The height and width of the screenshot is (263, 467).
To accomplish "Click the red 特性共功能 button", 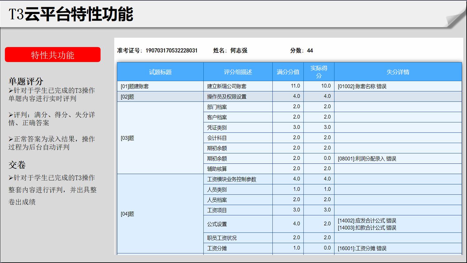I will 52,54.
